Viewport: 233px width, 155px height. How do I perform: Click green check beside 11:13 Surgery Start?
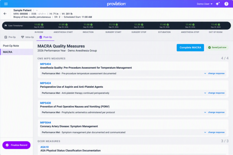tap(117, 25)
